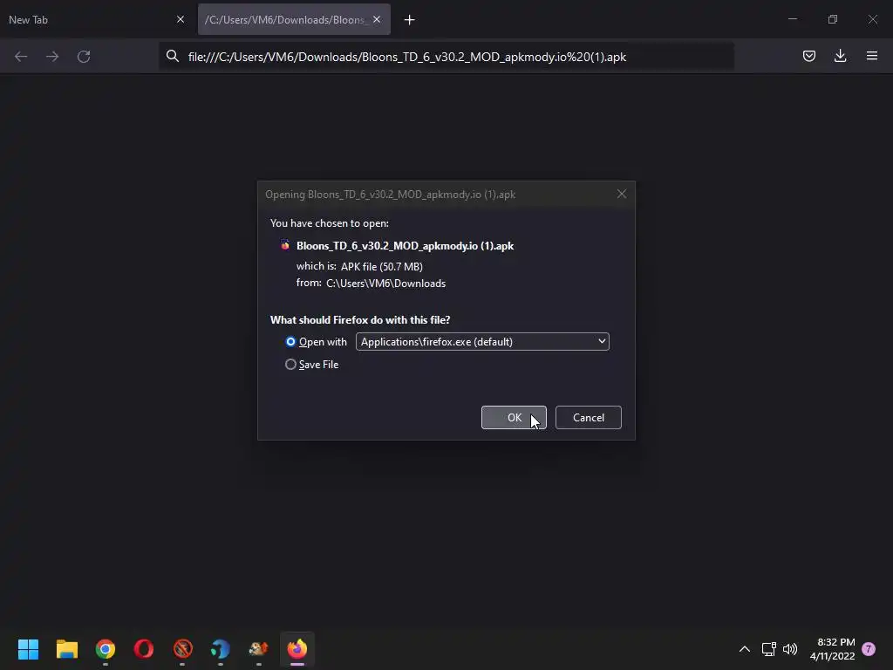Open the network status tray icon

[x=769, y=649]
